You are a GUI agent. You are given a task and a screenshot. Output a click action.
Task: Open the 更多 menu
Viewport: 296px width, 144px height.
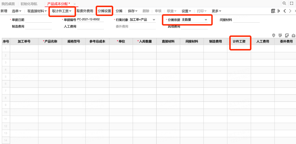pyautogui.click(x=216, y=11)
